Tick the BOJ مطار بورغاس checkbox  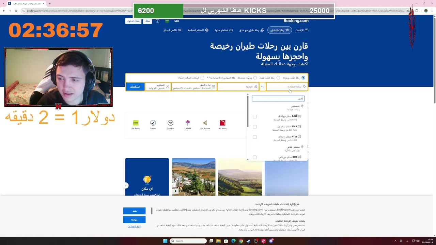(255, 157)
